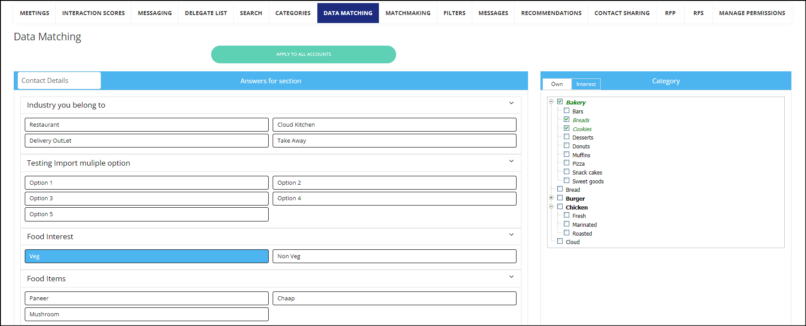Tick the Pizza category checkbox
Screen dimensions: 806x326
click(x=567, y=163)
